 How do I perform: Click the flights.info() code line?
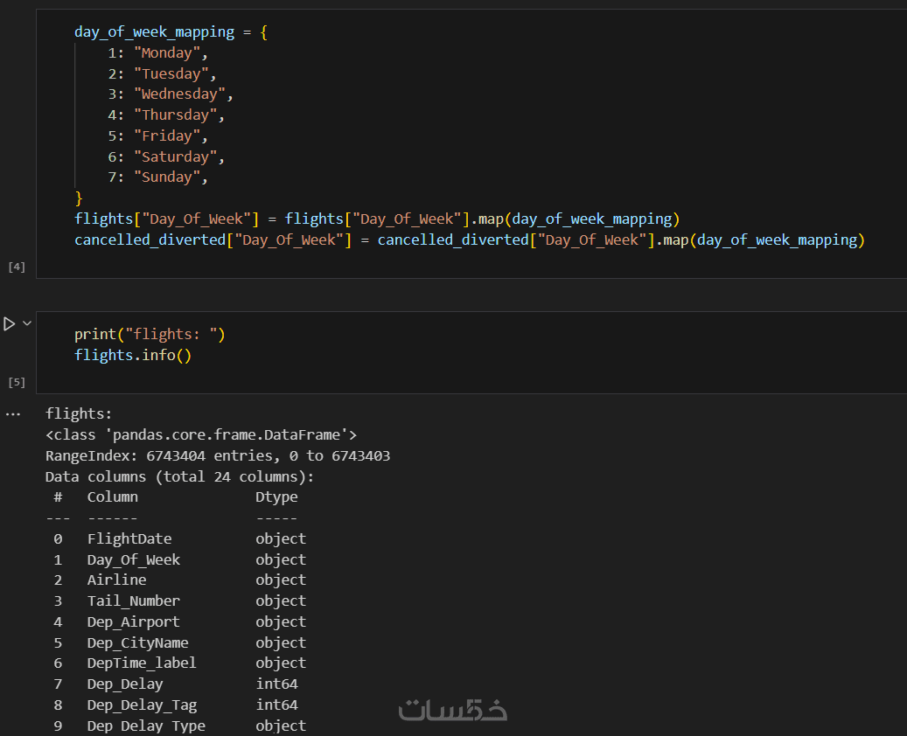pos(132,355)
